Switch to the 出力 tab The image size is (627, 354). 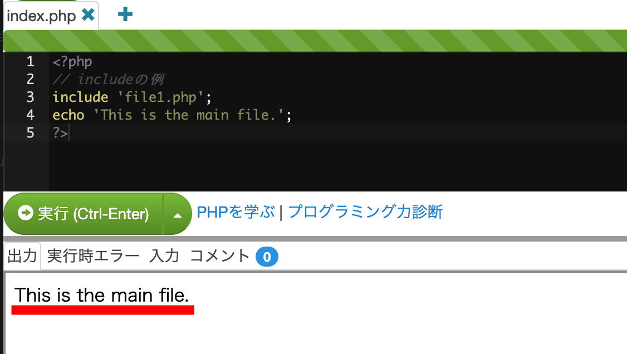pos(21,255)
